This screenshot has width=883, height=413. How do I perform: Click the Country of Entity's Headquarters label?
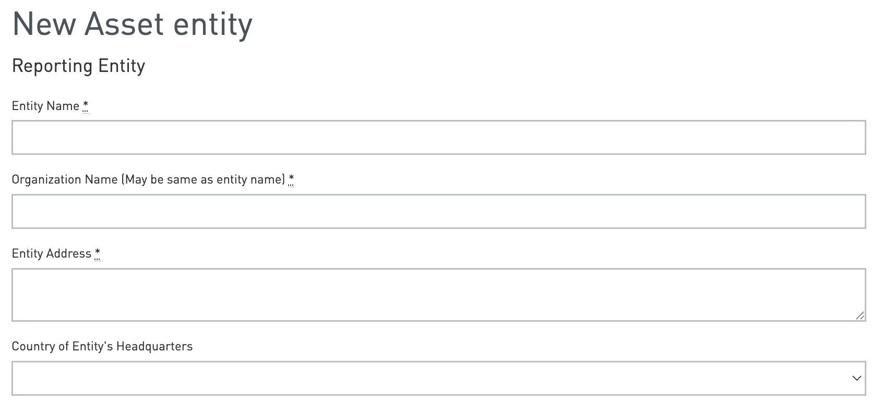(x=102, y=346)
